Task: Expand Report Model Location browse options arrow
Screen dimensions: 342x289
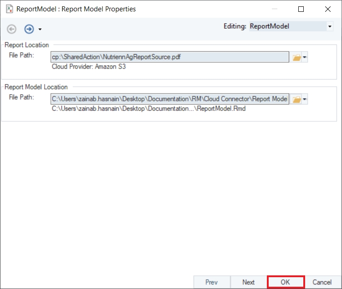Action: (305, 100)
